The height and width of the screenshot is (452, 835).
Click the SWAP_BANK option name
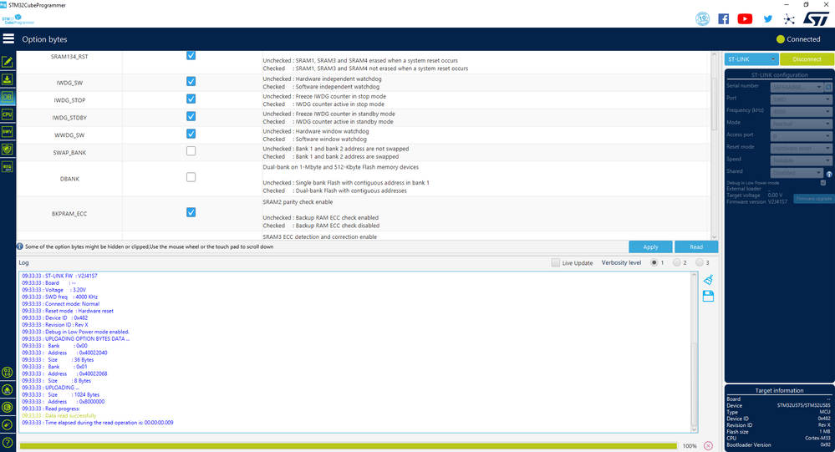(69, 153)
